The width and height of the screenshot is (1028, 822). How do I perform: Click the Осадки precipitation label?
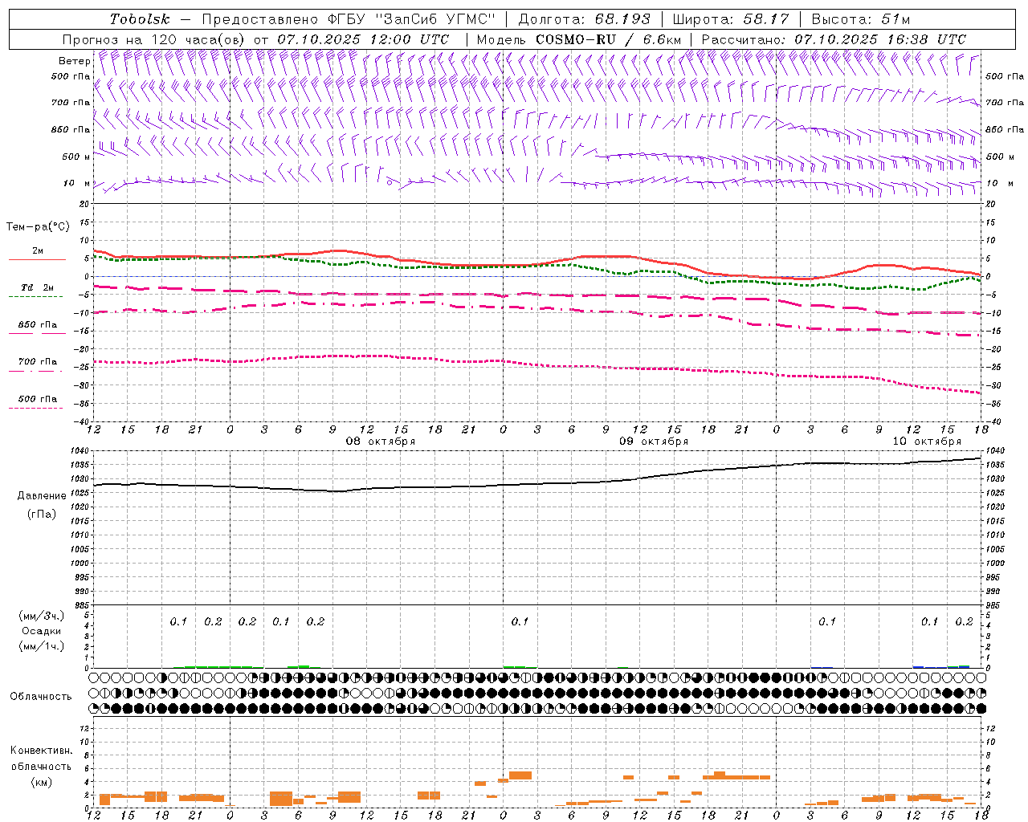pyautogui.click(x=42, y=631)
